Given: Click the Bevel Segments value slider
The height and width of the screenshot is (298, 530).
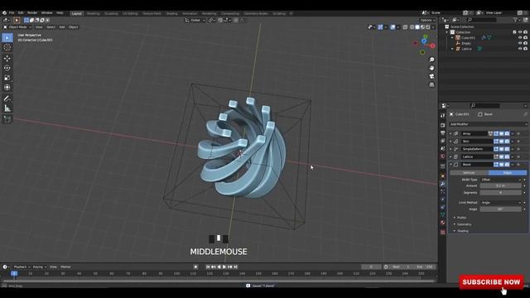Looking at the screenshot, I should [500, 193].
